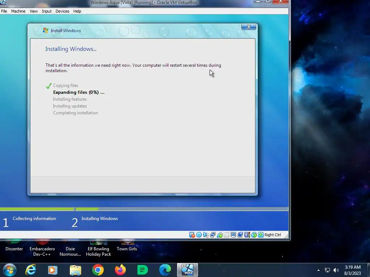Click the USB devices status icon

220,234
